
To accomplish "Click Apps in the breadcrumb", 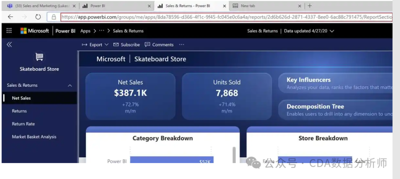I will click(x=85, y=31).
